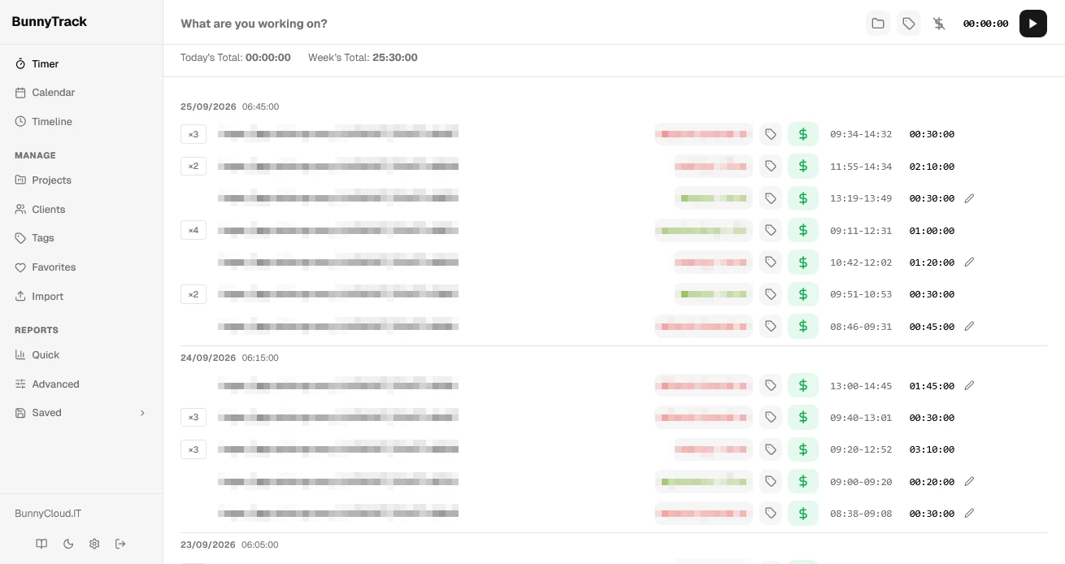
Task: Expand the ×2 group at 11:55-14:34
Action: 193,167
